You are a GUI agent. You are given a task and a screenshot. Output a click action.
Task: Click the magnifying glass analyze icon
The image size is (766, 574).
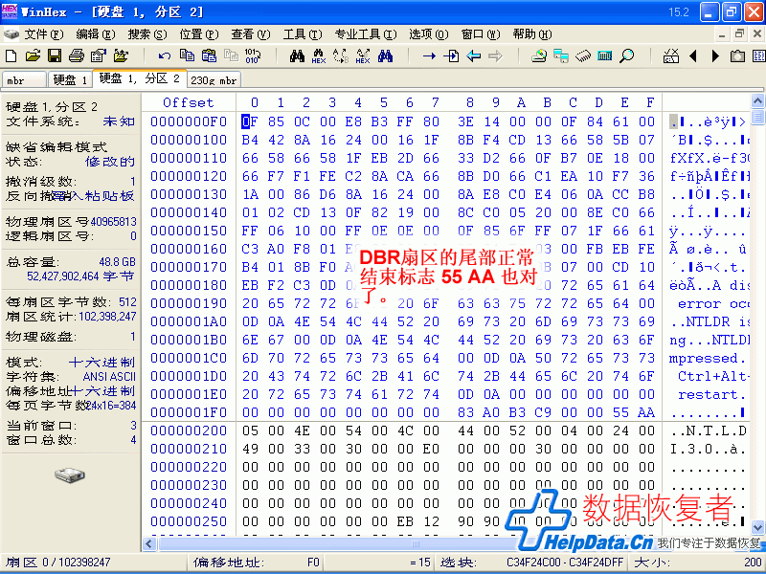(x=627, y=55)
